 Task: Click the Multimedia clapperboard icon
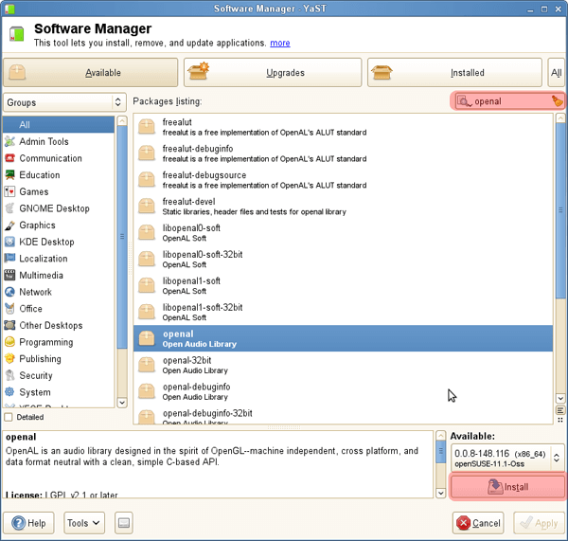(x=9, y=275)
